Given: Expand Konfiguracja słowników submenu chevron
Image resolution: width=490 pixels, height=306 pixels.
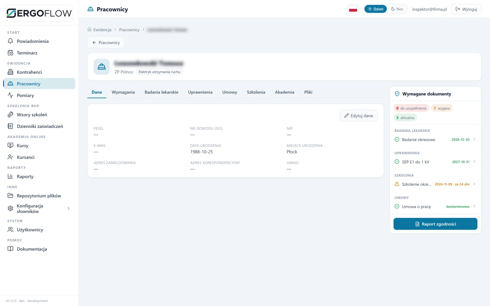Looking at the screenshot, I should pos(69,208).
